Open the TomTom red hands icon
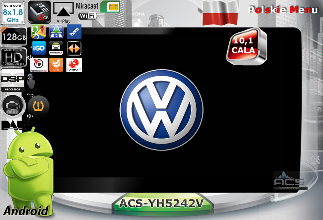Image resolution: width=323 pixels, height=220 pixels. [x=74, y=65]
